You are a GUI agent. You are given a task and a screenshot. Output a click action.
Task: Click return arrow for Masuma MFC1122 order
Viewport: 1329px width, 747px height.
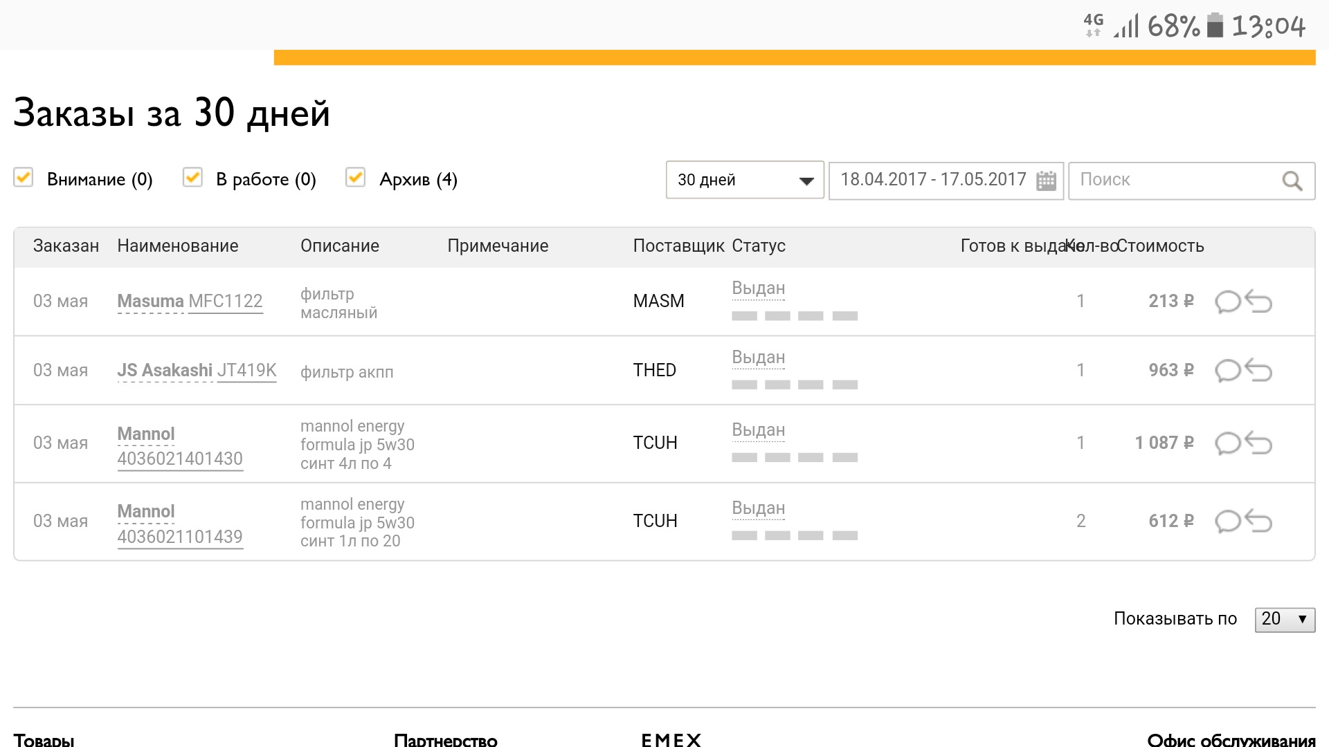(1258, 302)
